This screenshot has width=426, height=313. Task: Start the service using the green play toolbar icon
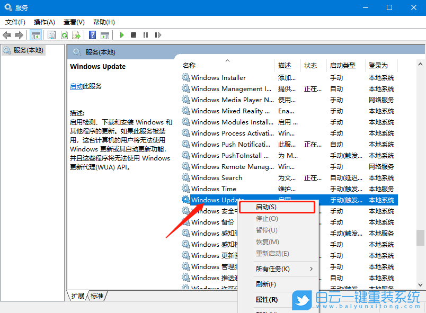121,35
